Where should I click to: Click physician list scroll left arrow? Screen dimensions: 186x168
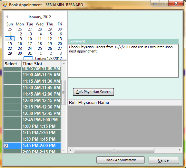click(x=71, y=150)
